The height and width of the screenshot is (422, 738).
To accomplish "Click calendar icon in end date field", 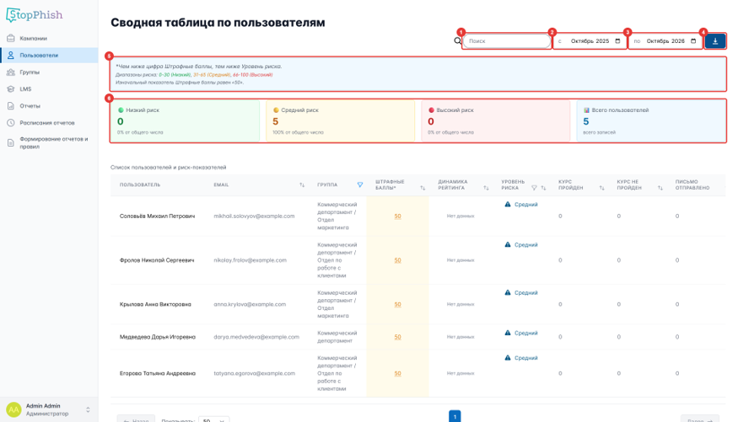I will (693, 41).
